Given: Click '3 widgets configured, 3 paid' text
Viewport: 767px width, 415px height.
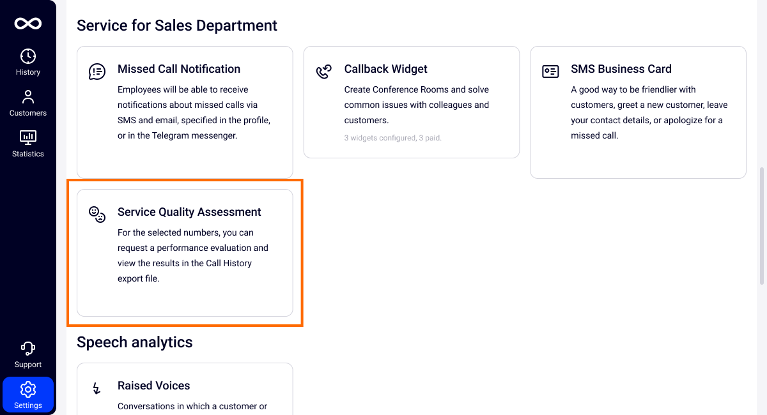Looking at the screenshot, I should click(392, 137).
